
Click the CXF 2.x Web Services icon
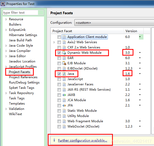(64, 47)
